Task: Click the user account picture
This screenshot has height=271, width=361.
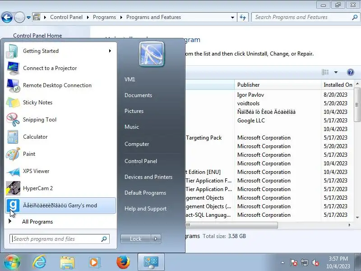Action: pyautogui.click(x=152, y=54)
